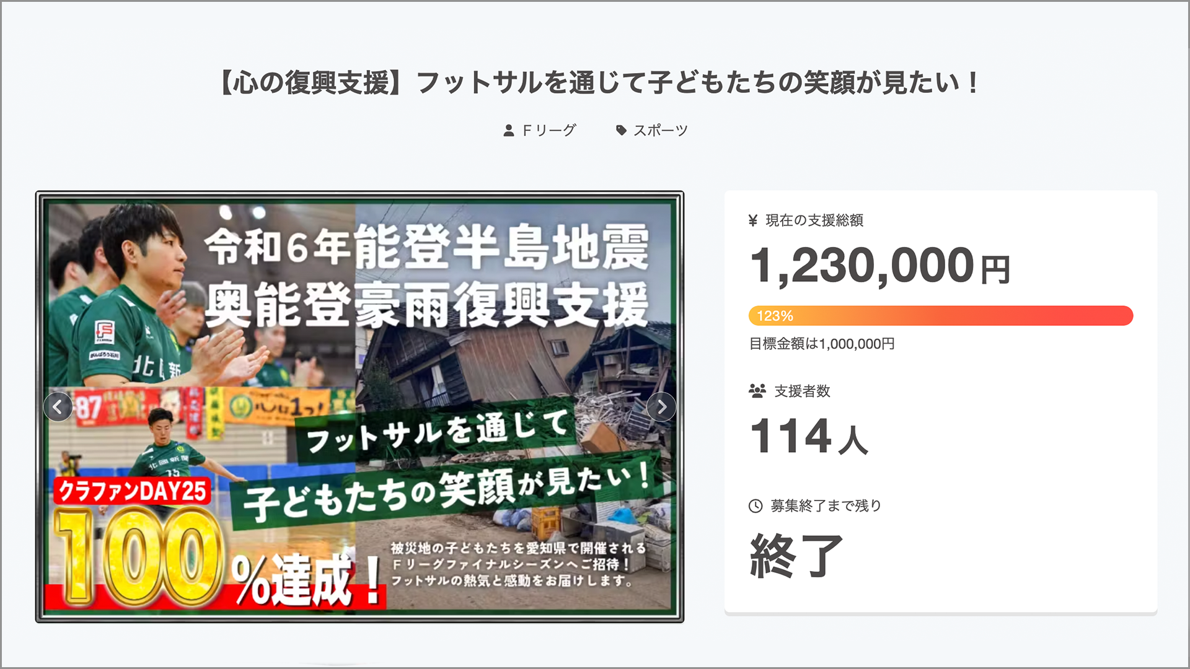This screenshot has height=669, width=1190.
Task: Click the 終了 status text
Action: [x=796, y=556]
